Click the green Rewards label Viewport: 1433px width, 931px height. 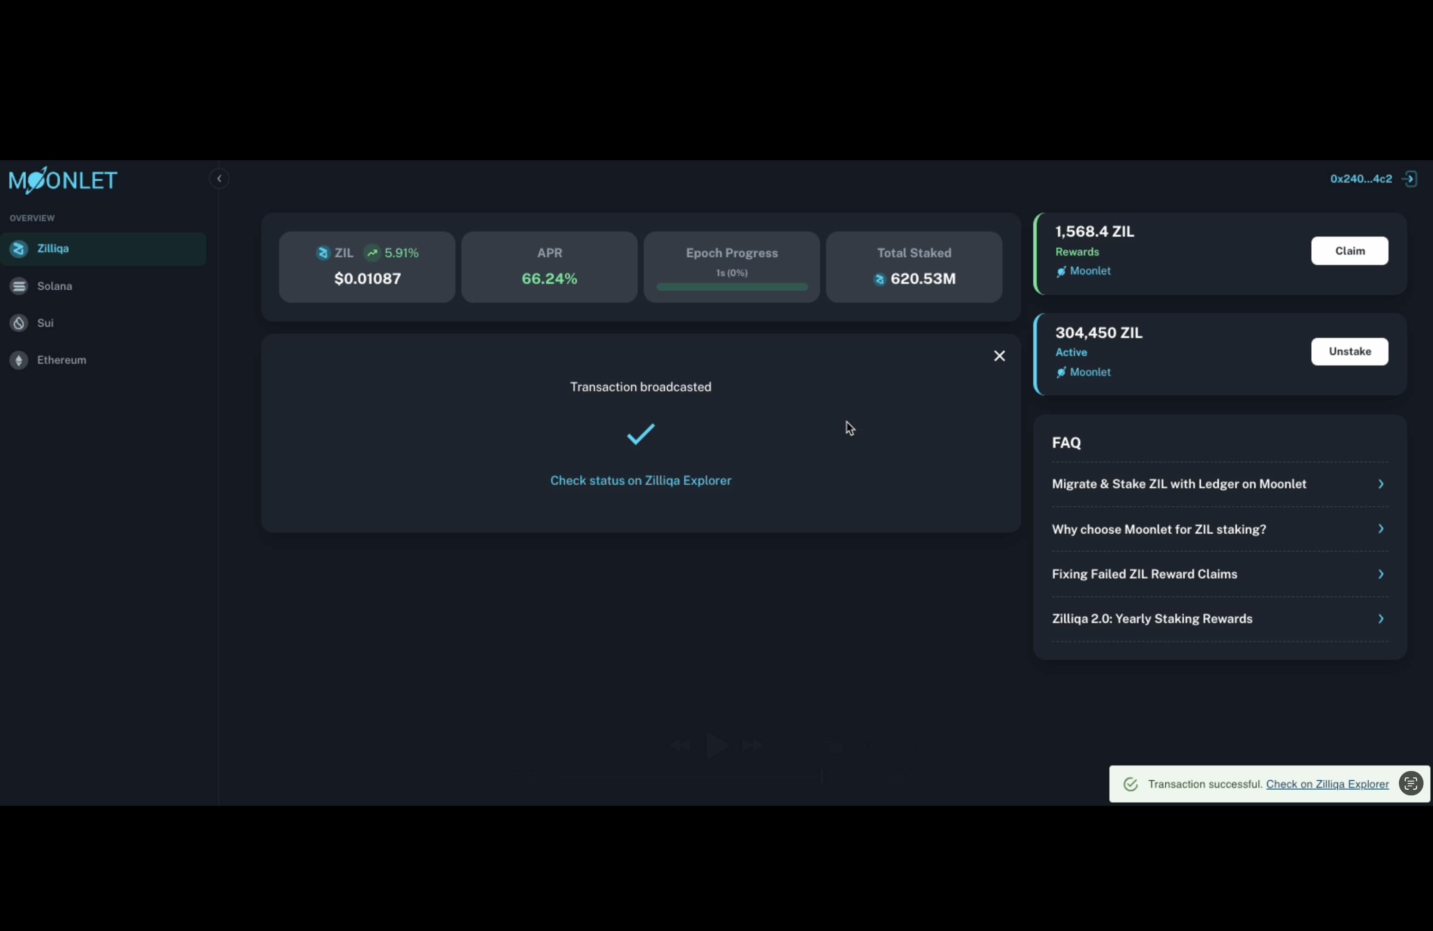(1077, 252)
